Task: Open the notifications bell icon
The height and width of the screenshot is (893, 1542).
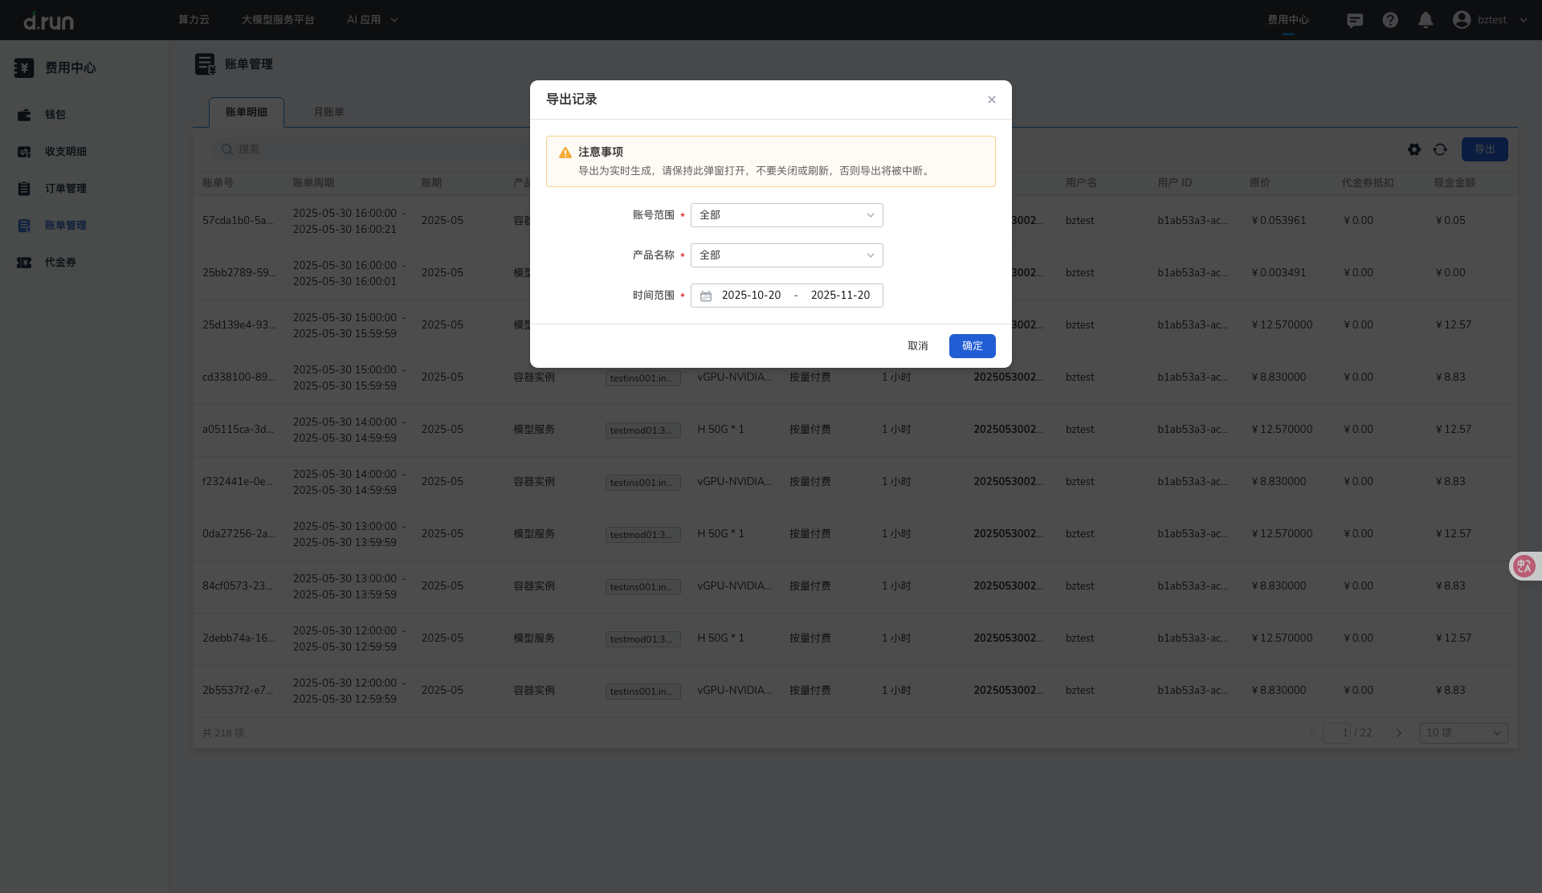Action: click(x=1426, y=20)
